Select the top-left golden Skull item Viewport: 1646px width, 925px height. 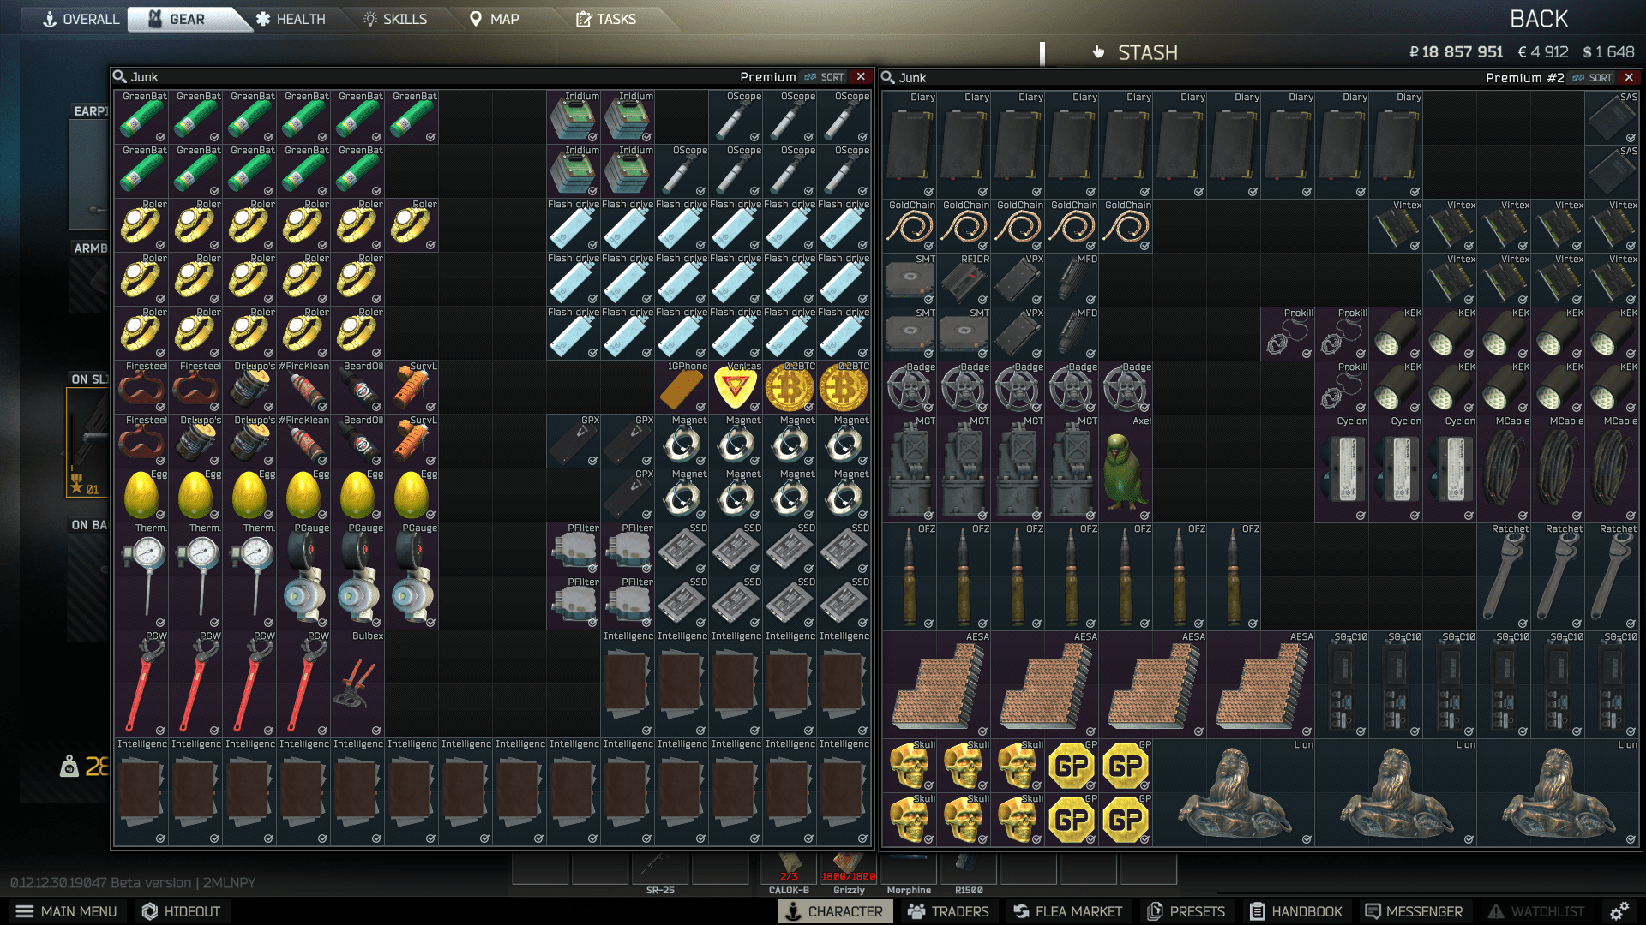point(910,765)
